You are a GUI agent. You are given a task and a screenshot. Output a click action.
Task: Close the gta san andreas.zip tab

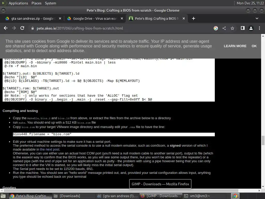60,18
